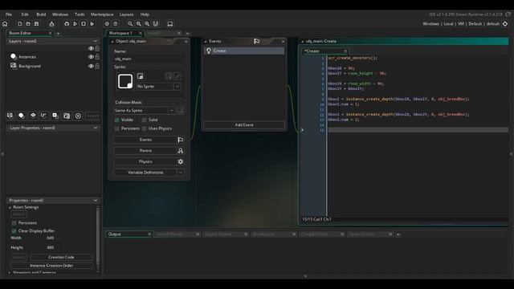Image resolution: width=514 pixels, height=289 pixels.
Task: Save the project with the toolbar save icon
Action: pos(36,24)
